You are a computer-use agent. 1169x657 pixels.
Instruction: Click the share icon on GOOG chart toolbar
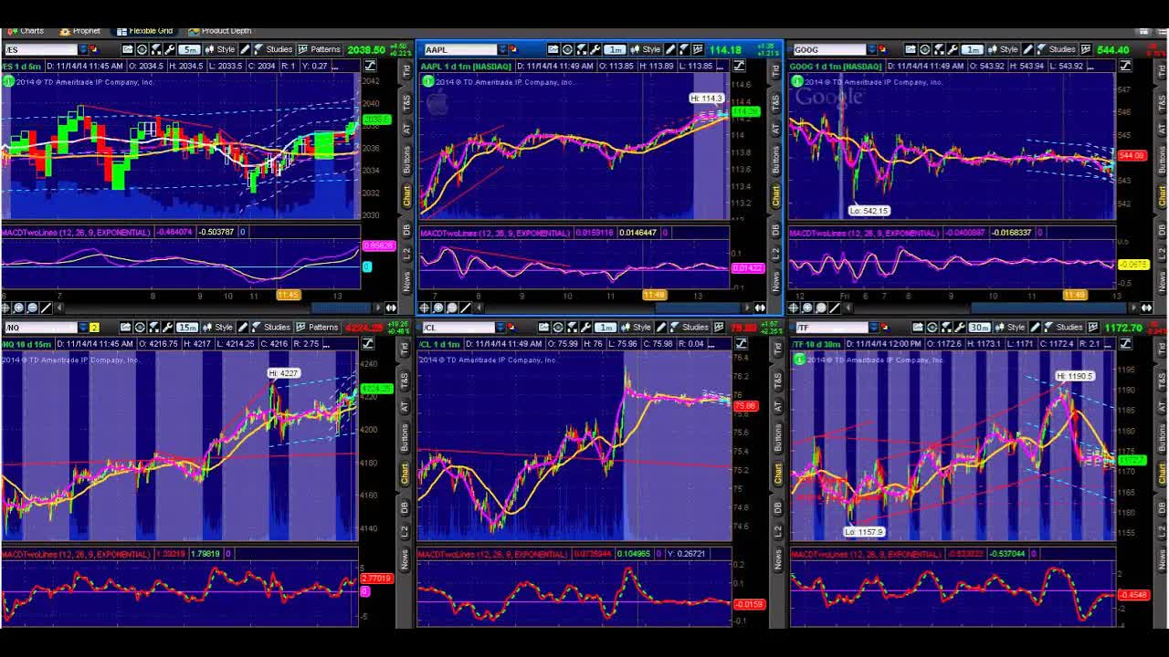click(910, 49)
